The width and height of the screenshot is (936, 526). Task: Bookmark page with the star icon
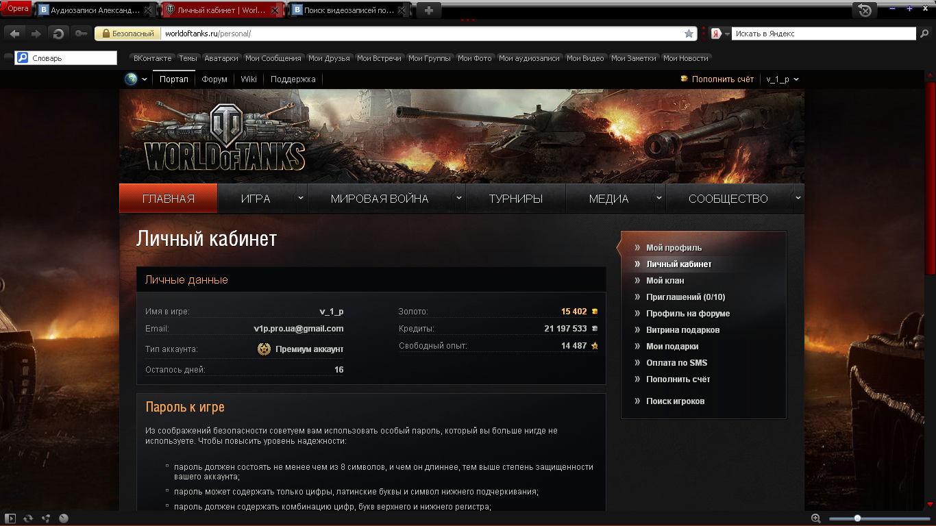pyautogui.click(x=689, y=34)
